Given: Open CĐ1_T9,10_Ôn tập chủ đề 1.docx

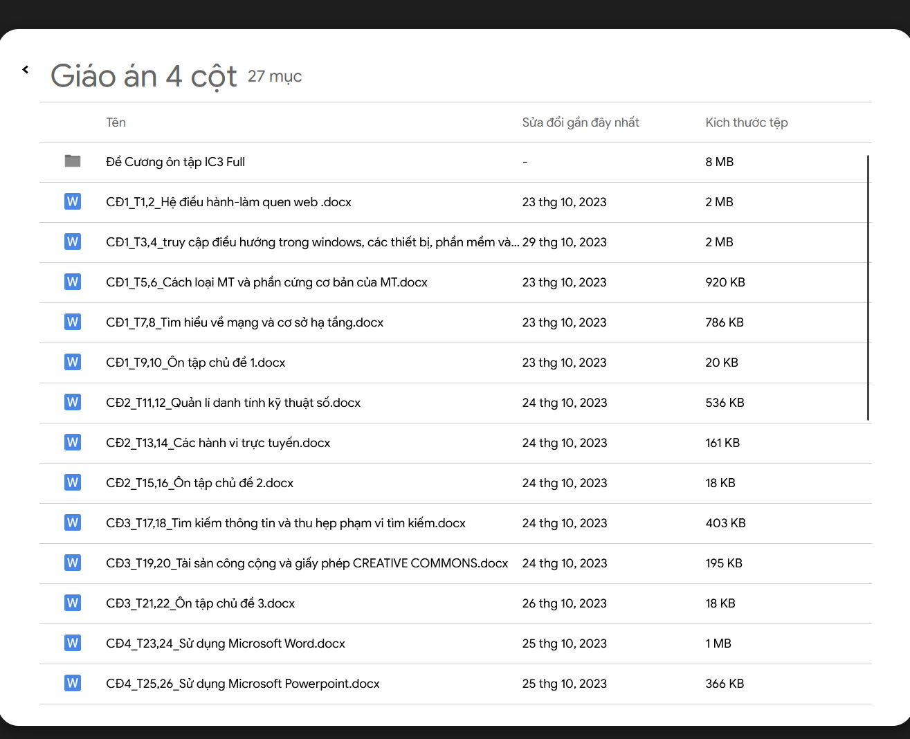Looking at the screenshot, I should point(196,363).
